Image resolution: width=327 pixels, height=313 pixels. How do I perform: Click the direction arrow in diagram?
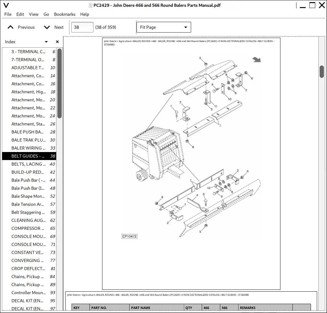click(x=257, y=60)
